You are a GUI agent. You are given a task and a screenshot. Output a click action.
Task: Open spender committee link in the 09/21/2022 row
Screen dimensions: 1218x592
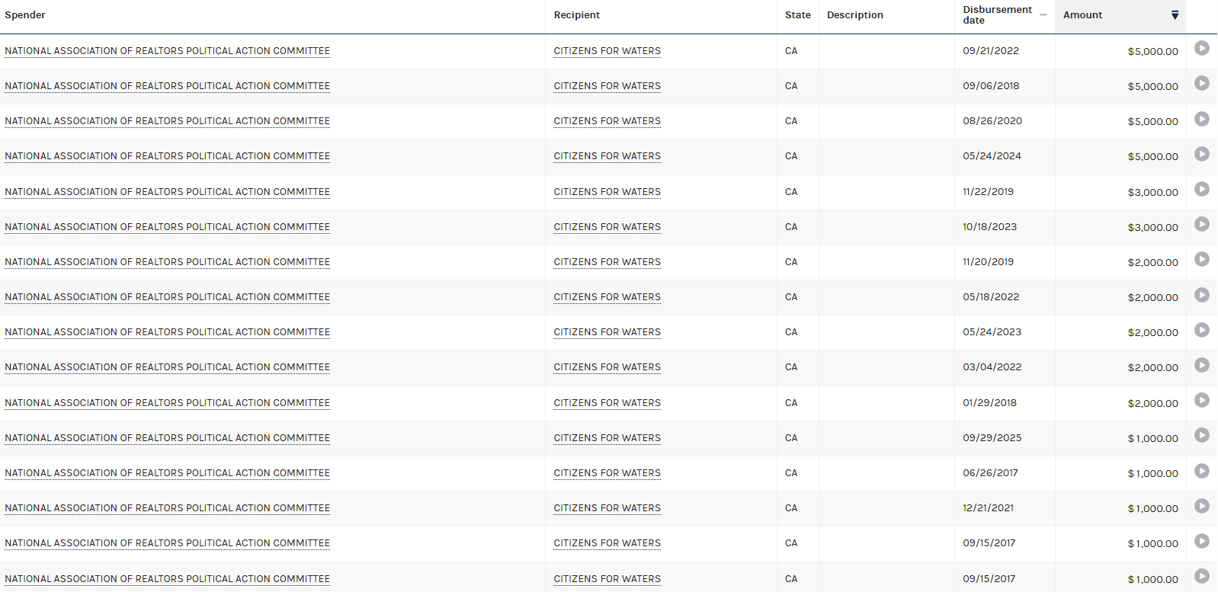[x=168, y=51]
